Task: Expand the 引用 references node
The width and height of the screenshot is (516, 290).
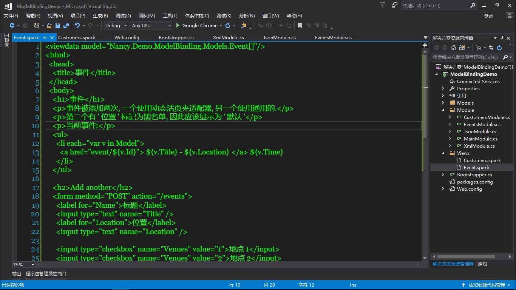Action: click(443, 96)
